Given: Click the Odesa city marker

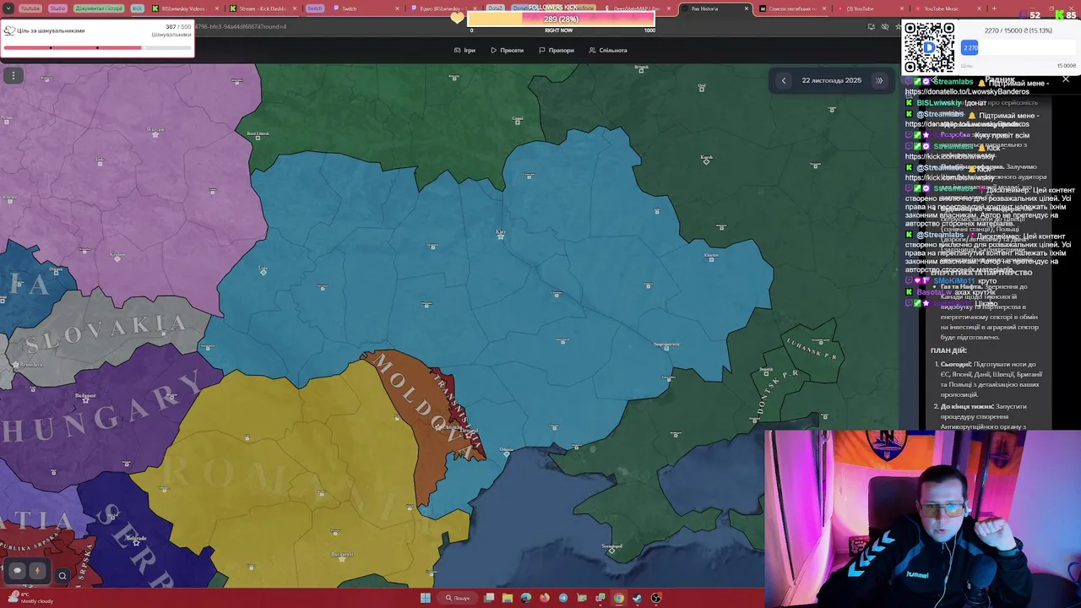Looking at the screenshot, I should point(507,453).
